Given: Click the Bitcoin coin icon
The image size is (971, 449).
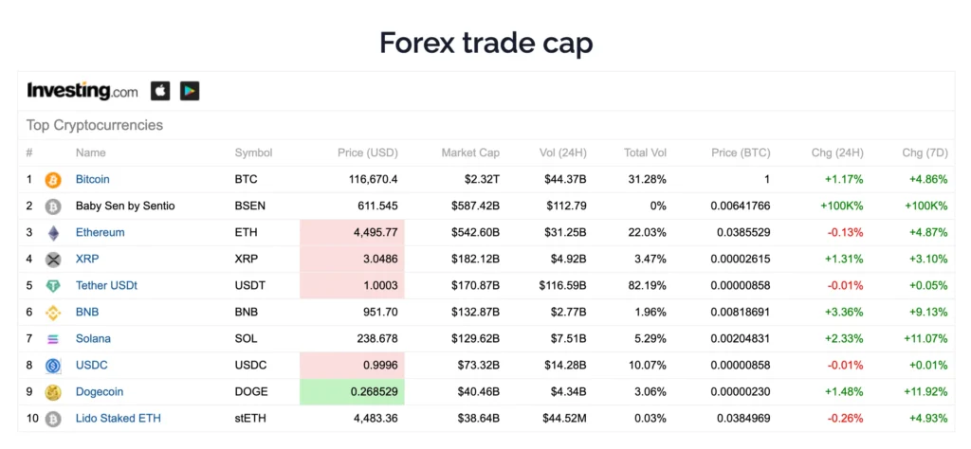Looking at the screenshot, I should [x=53, y=179].
